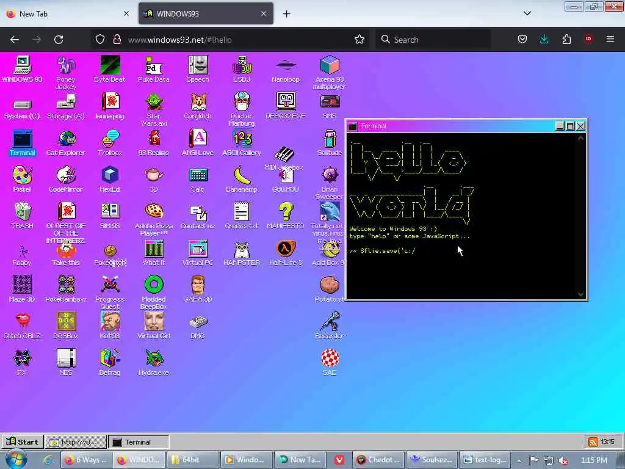
Task: Open Arena 93 multiplayer icon
Action: pyautogui.click(x=329, y=73)
